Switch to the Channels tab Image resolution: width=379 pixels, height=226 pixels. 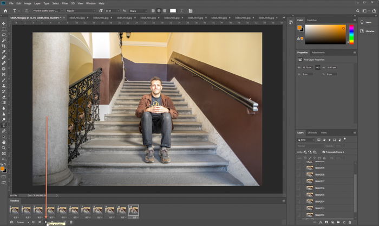(x=312, y=132)
